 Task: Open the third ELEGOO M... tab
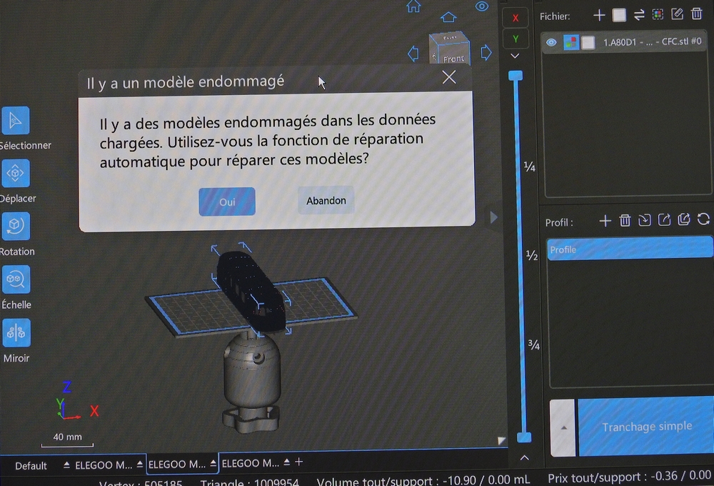coord(250,463)
